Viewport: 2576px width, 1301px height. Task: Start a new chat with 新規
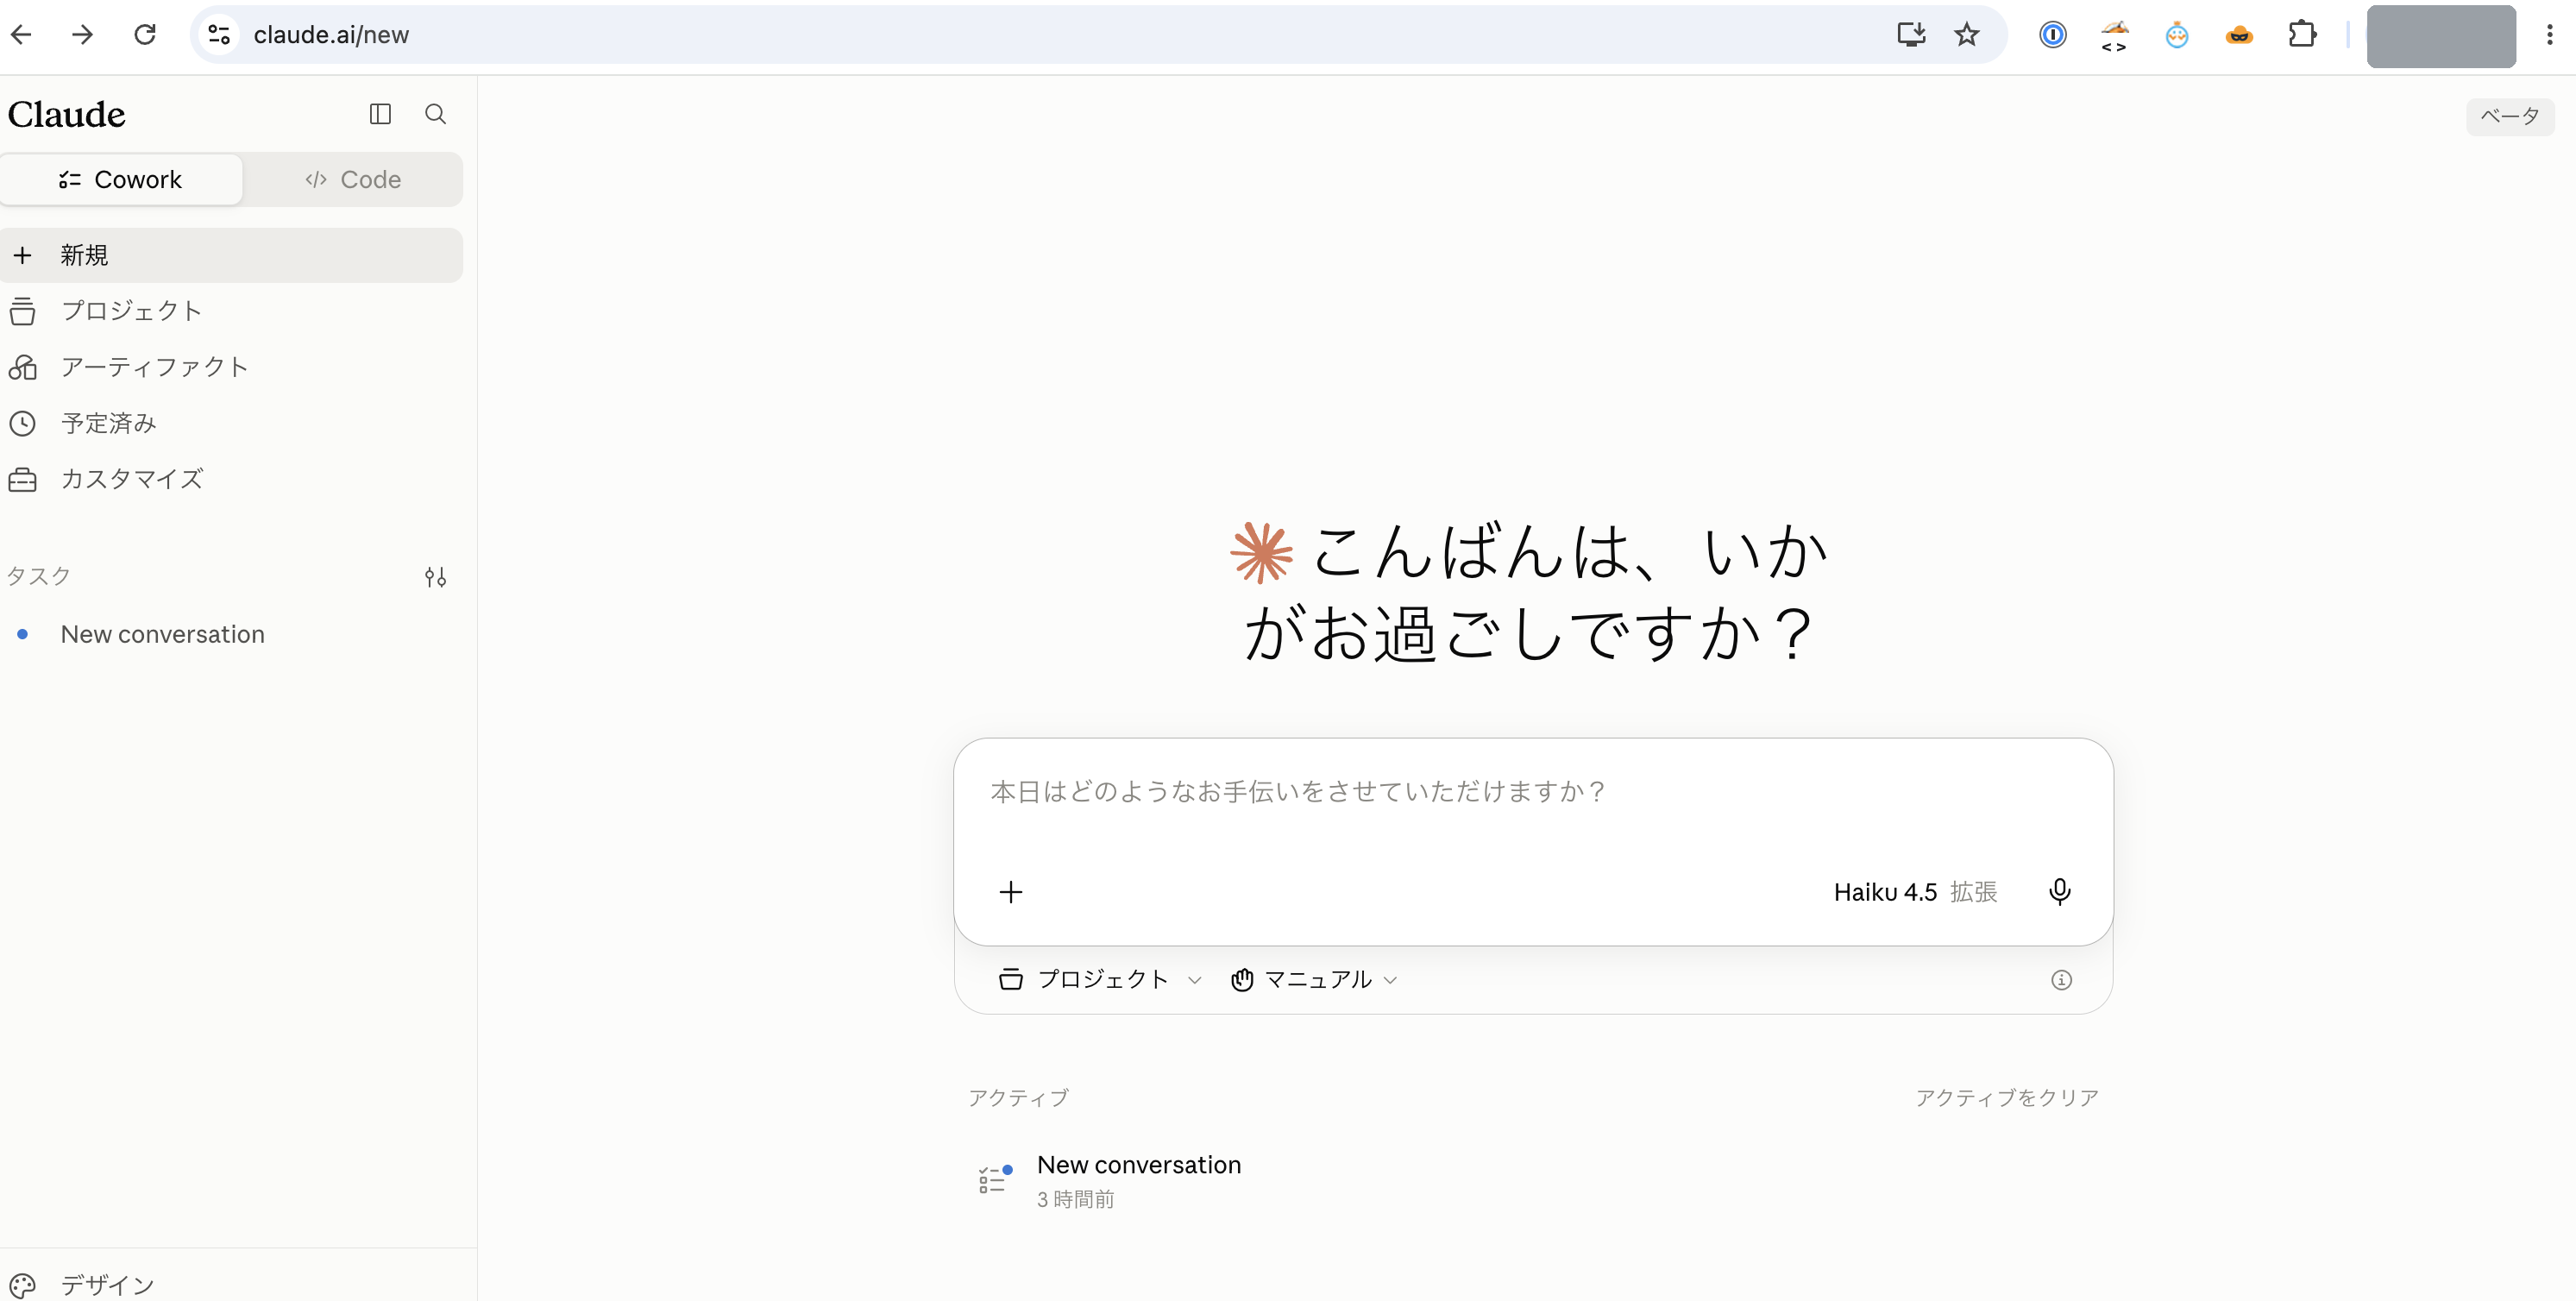pyautogui.click(x=231, y=255)
